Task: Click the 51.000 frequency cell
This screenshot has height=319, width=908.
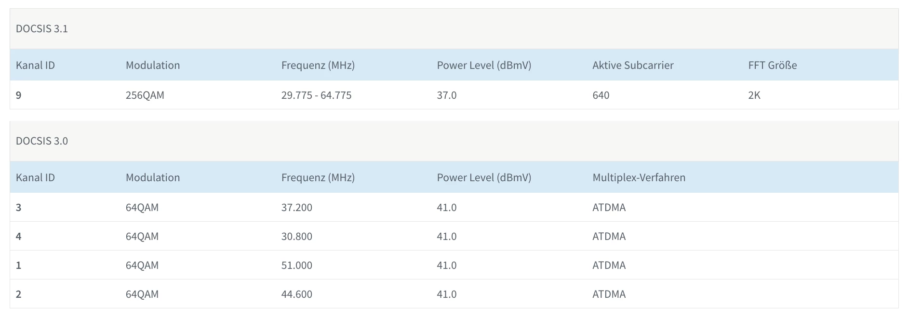Action: pos(297,266)
